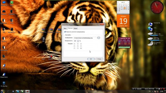Image resolution: width=166 pixels, height=93 pixels.
Task: Click the transparency spinner arrows
Action: pyautogui.click(x=78, y=41)
